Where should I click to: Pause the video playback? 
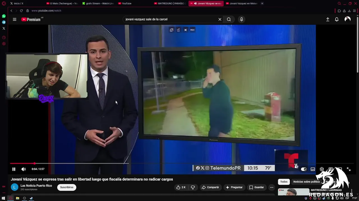[14, 169]
